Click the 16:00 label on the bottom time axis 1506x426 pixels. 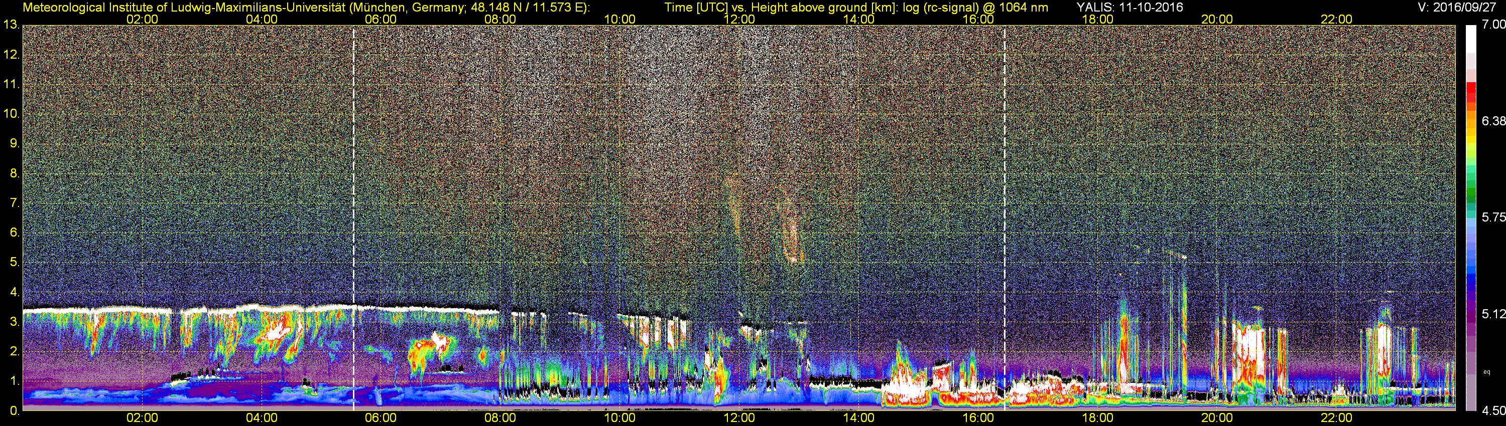978,418
